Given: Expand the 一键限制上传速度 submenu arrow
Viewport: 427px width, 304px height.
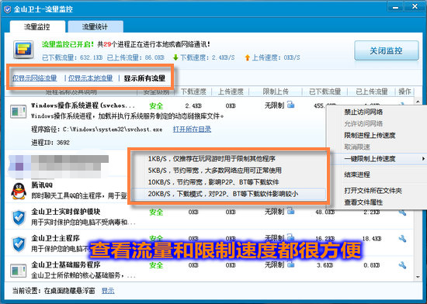Looking at the screenshot, I should click(423, 158).
